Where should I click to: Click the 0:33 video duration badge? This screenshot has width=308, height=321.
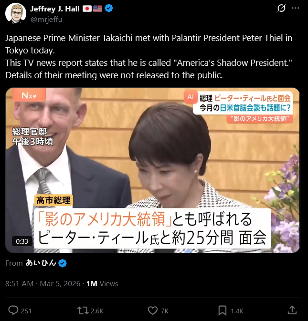pyautogui.click(x=22, y=241)
